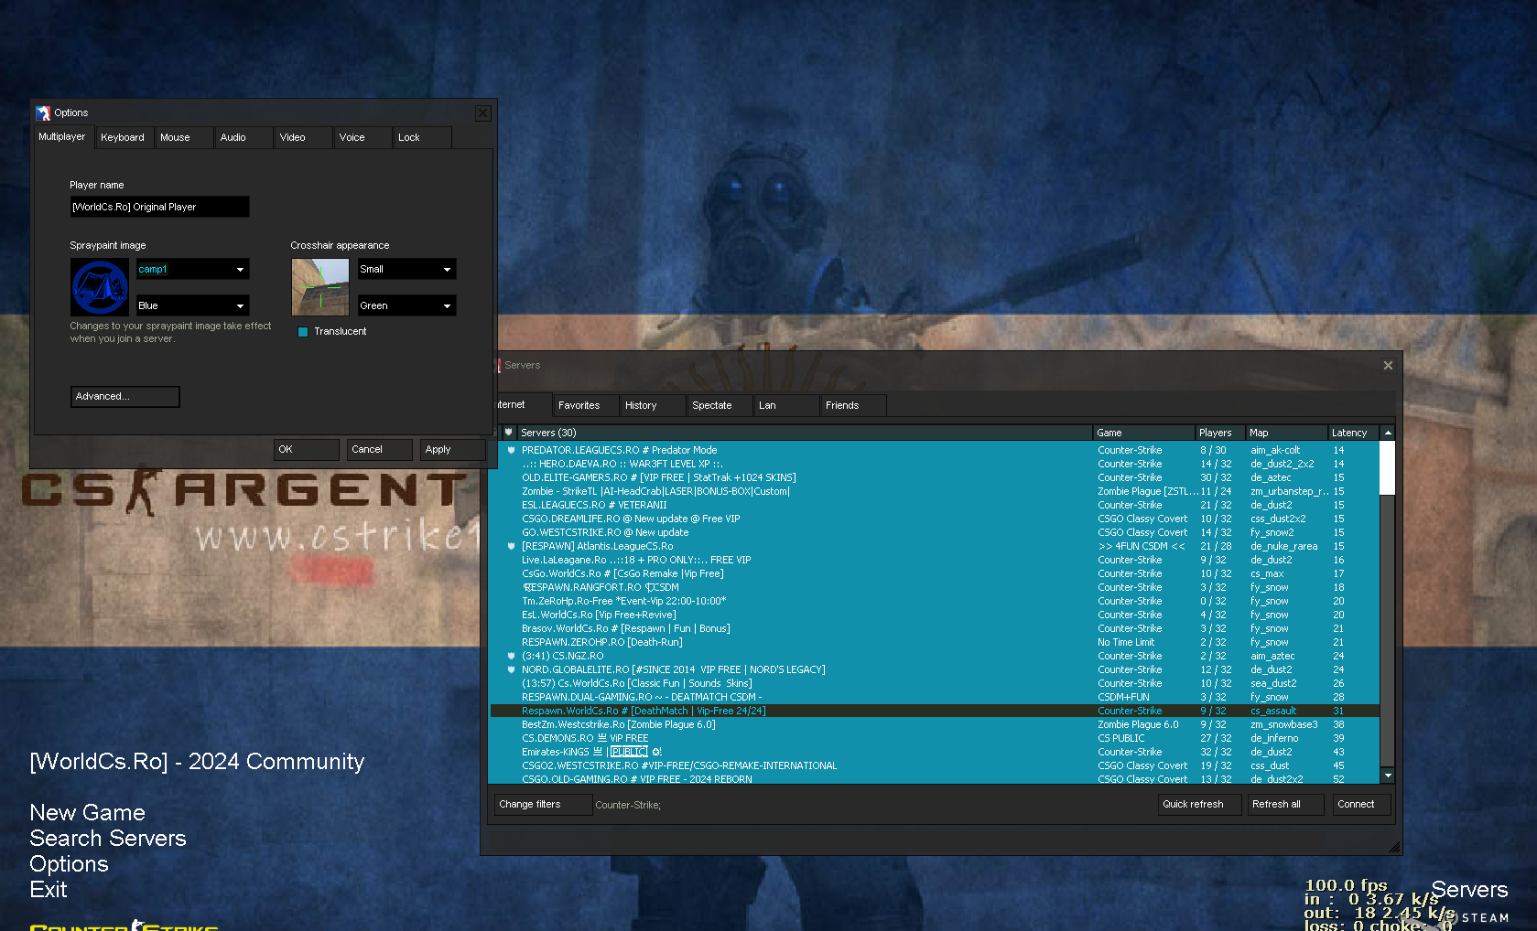The width and height of the screenshot is (1537, 931).
Task: Select Respawn.WorldCs.Ro DeathMatch server row
Action: pyautogui.click(x=934, y=711)
